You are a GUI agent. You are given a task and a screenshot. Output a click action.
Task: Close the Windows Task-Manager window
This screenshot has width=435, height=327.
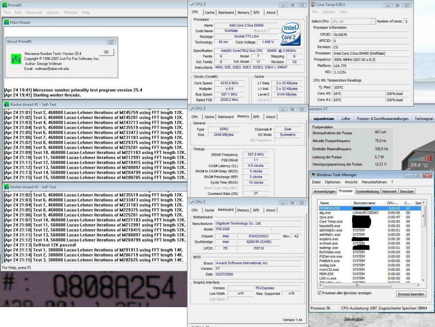tap(427, 175)
